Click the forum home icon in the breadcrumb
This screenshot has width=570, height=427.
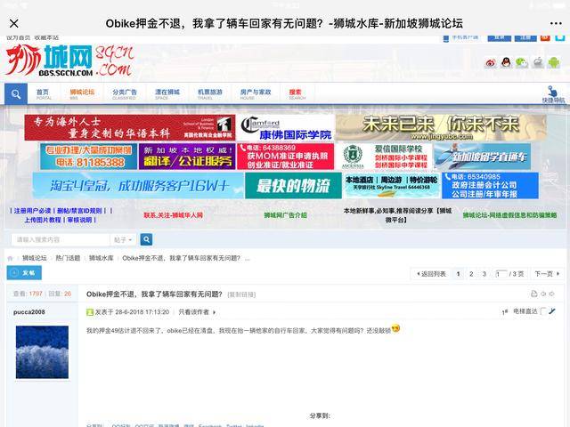click(11, 258)
